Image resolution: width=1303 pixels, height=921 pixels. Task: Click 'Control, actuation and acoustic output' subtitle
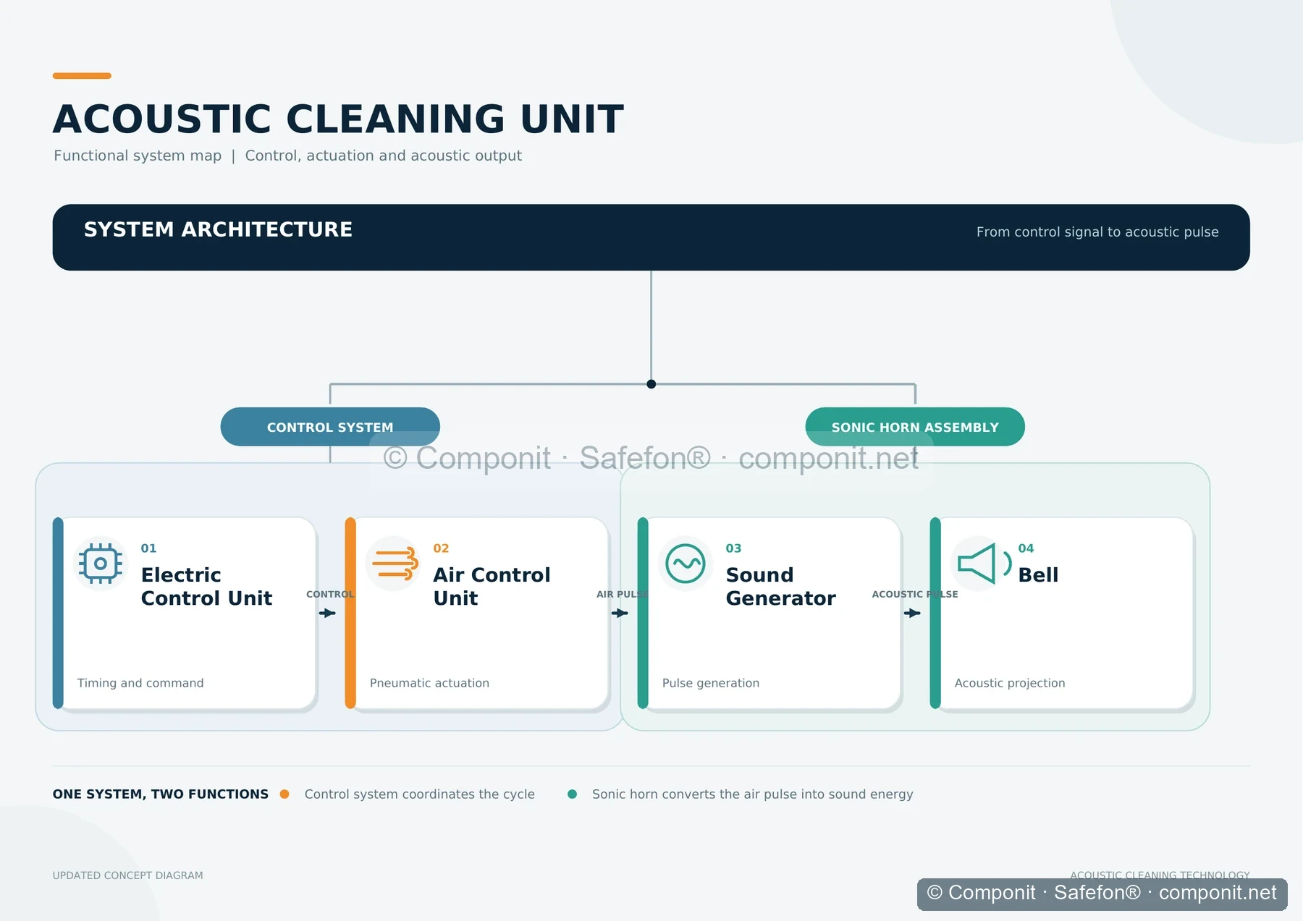coord(384,156)
